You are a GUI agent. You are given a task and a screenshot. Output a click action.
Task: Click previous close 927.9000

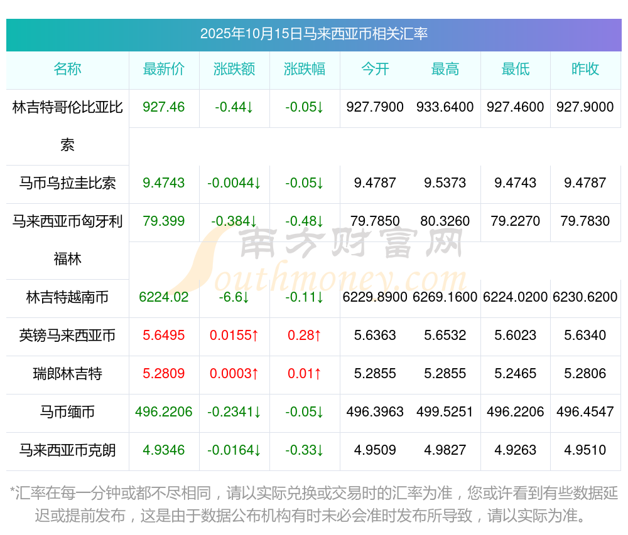tap(585, 107)
